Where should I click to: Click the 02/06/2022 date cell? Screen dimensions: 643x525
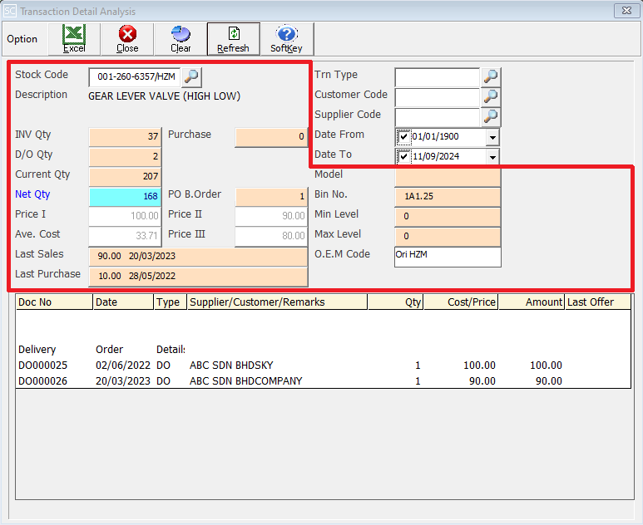coord(123,366)
